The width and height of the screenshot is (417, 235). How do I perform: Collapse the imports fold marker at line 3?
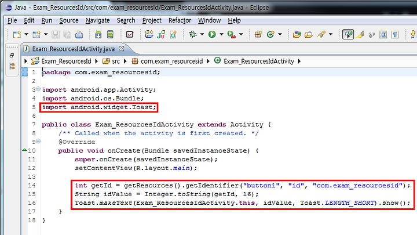click(x=38, y=89)
